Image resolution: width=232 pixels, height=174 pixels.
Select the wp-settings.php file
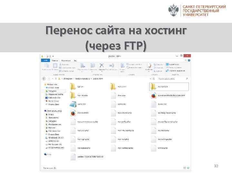point(161,139)
